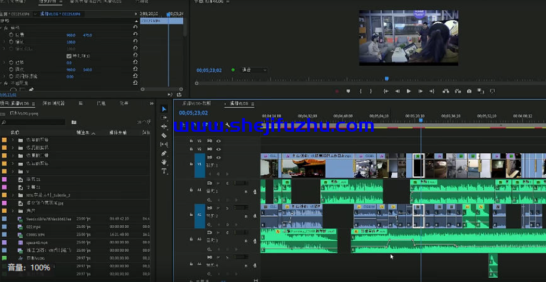Expand the first bin in project panel
The height and width of the screenshot is (282, 546).
click(x=13, y=140)
